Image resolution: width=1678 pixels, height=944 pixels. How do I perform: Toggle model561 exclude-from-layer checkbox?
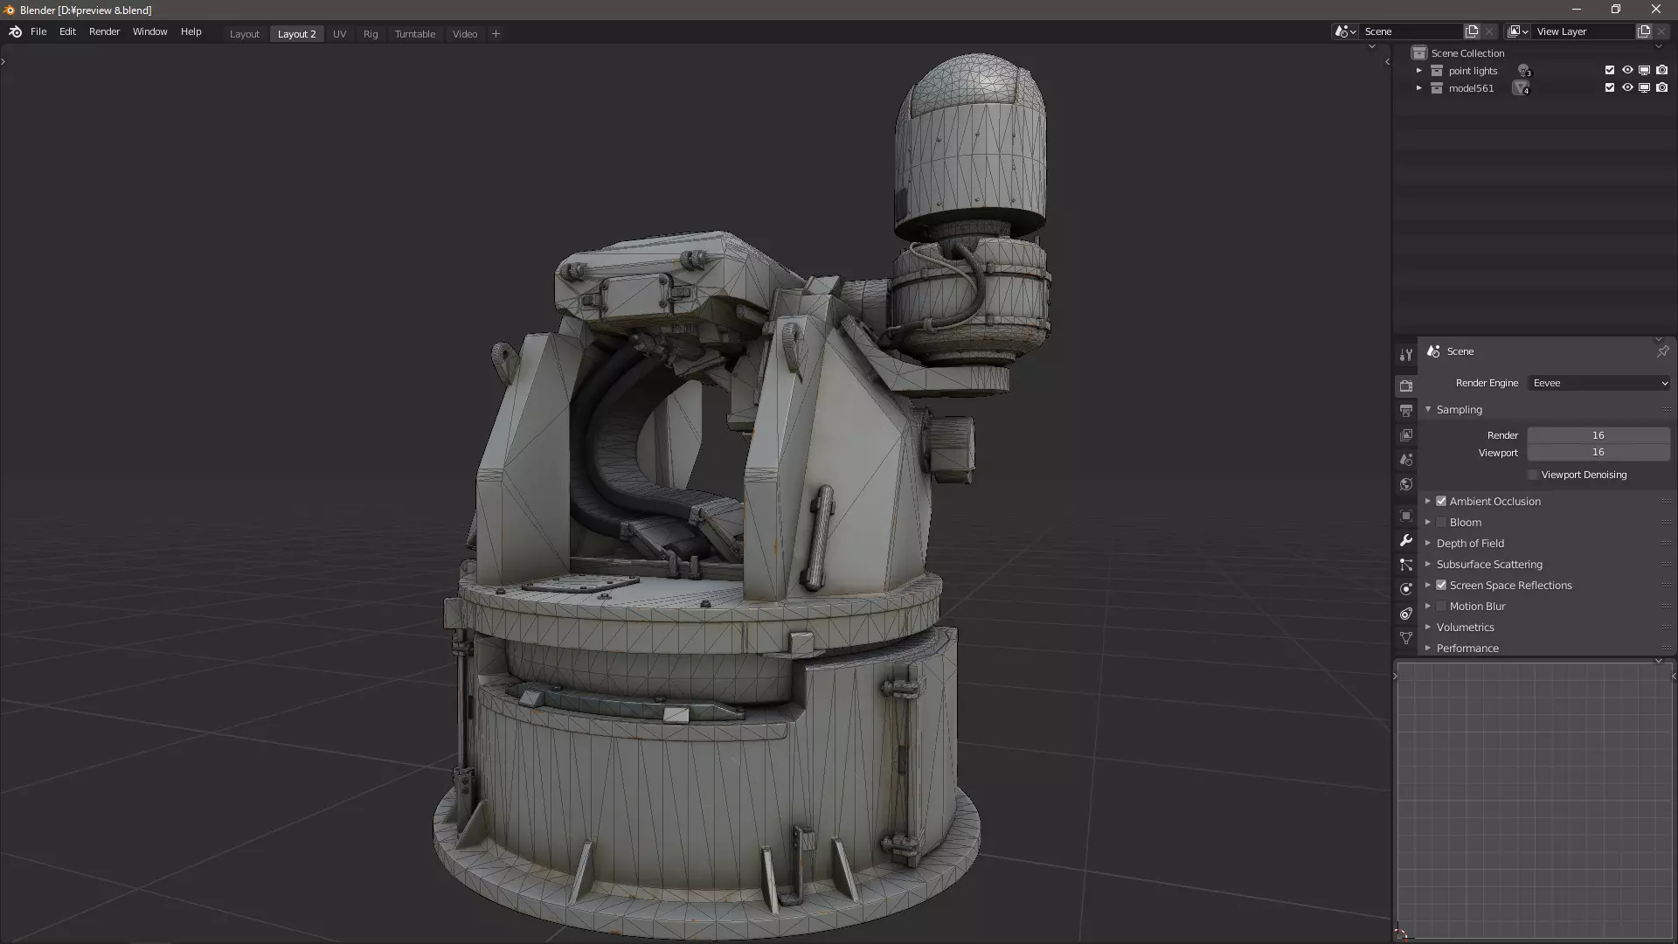[1610, 87]
